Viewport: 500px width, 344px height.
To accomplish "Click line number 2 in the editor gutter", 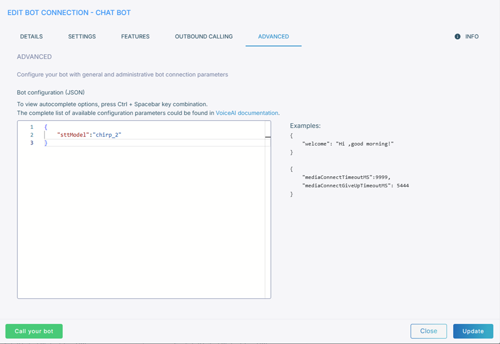I will [x=32, y=135].
